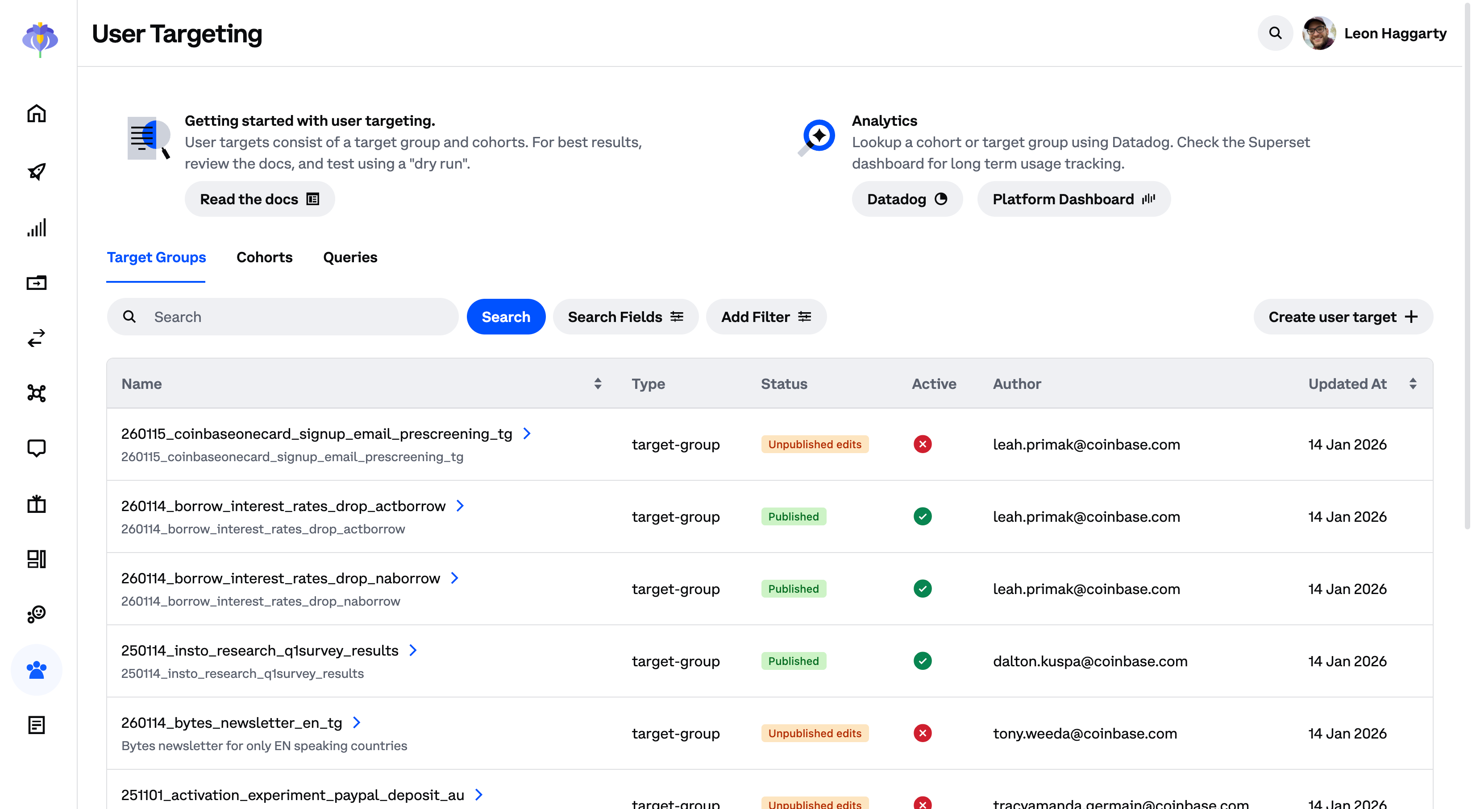This screenshot has height=809, width=1472.
Task: Open the smiley face sidebar icon
Action: (37, 614)
